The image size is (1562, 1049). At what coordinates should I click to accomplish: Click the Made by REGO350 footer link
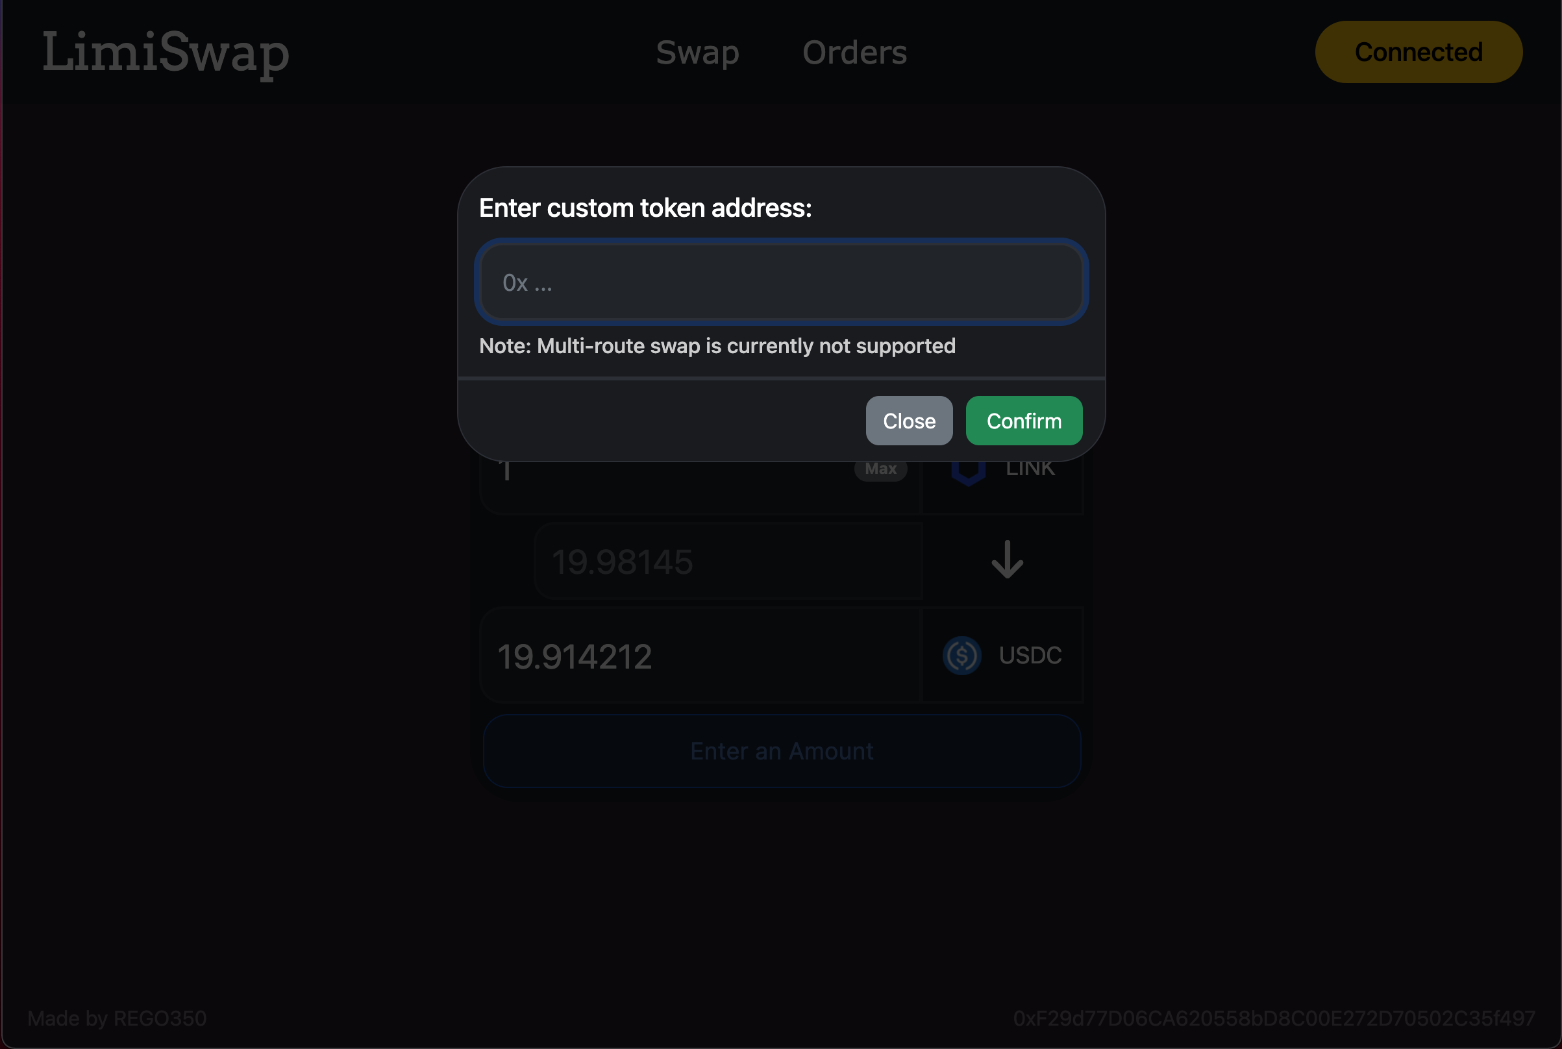(x=117, y=1018)
